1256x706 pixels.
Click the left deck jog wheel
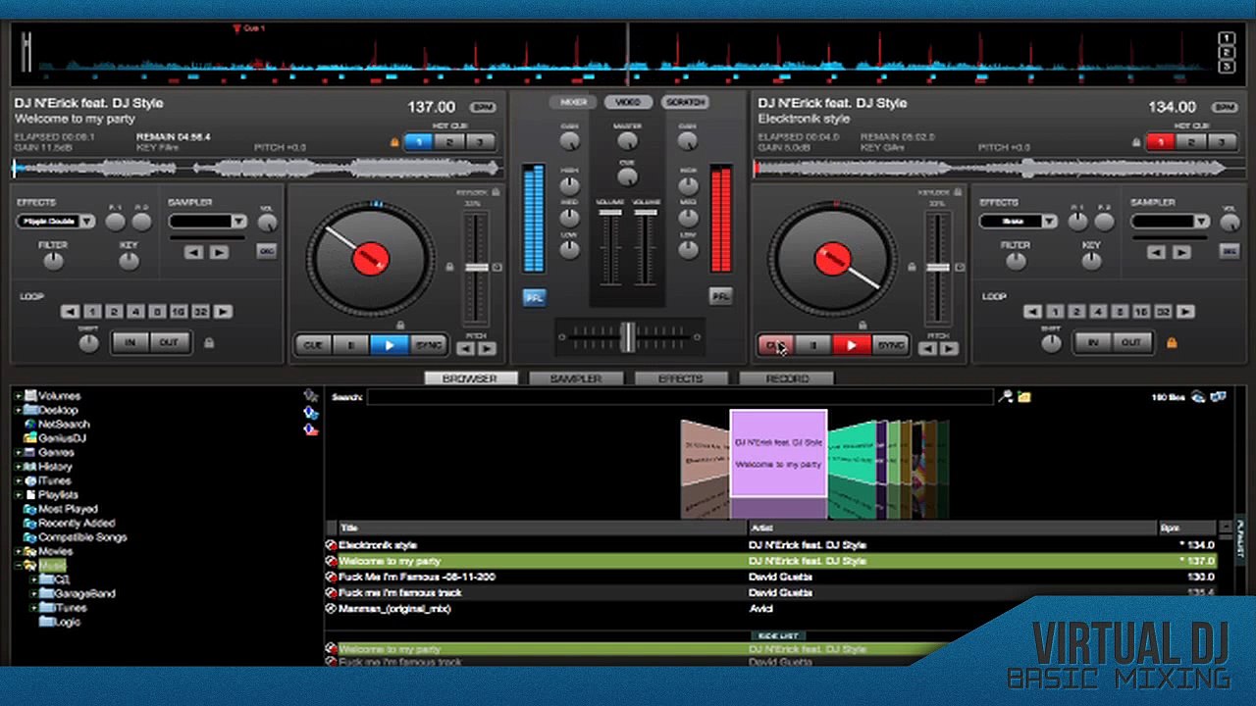coord(370,259)
